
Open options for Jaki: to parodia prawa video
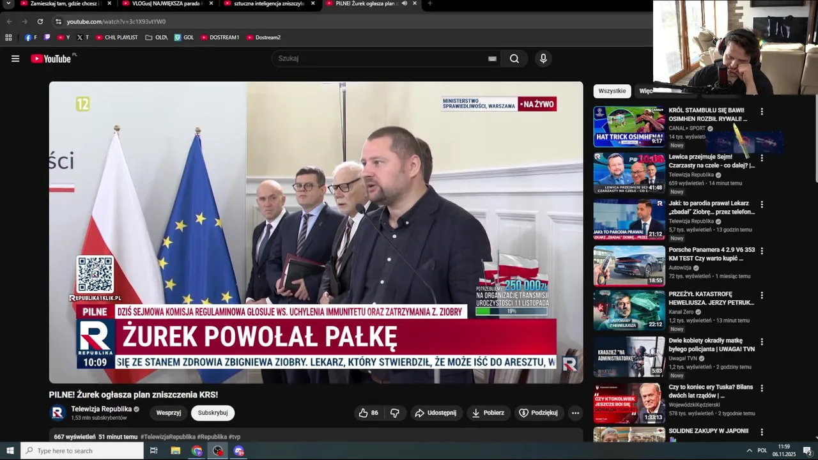[761, 204]
